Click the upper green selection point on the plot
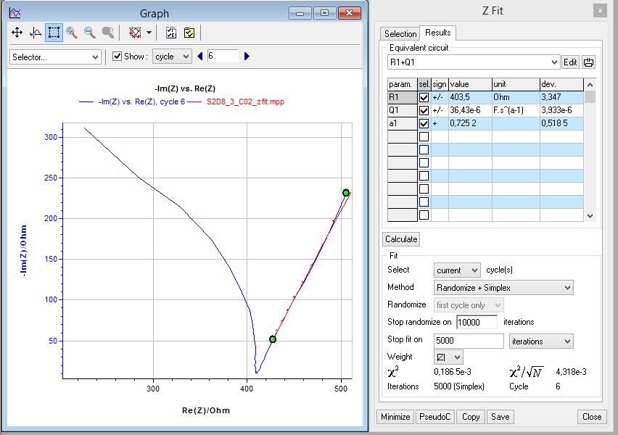The image size is (618, 435). [346, 193]
